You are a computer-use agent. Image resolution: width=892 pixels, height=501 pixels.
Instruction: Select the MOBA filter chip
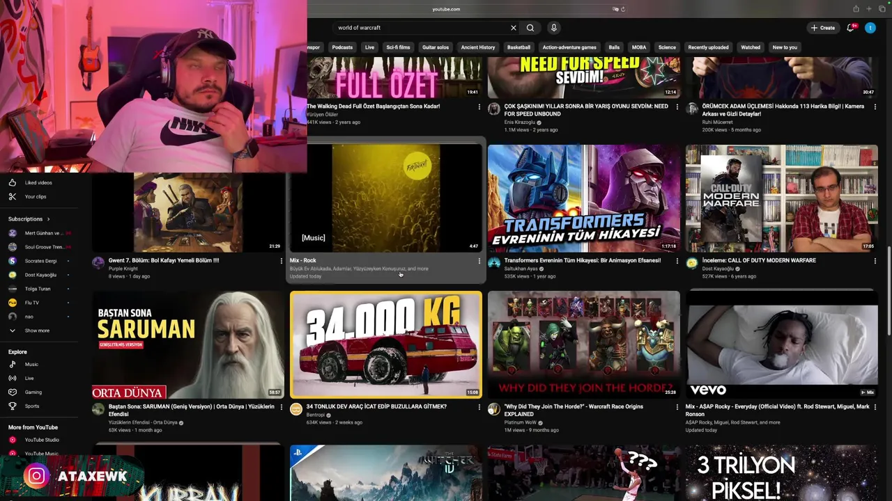(639, 47)
